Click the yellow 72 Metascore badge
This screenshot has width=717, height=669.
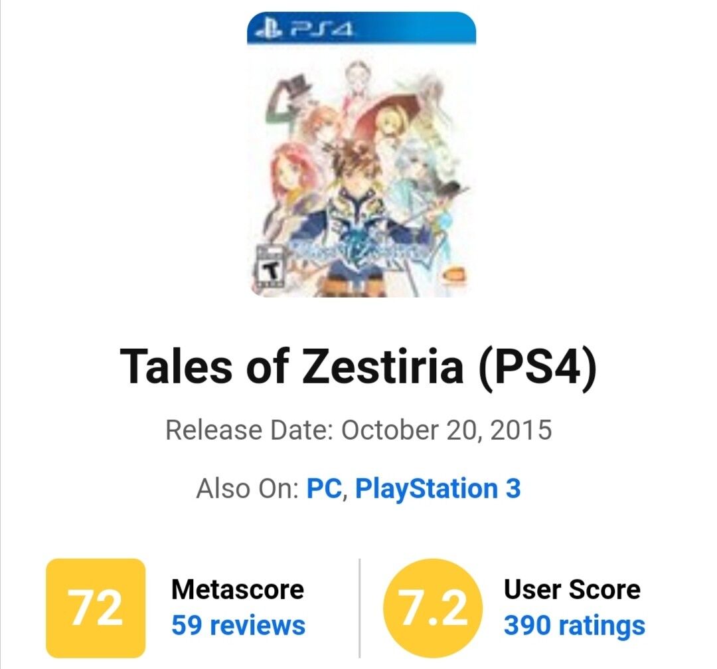(x=96, y=608)
